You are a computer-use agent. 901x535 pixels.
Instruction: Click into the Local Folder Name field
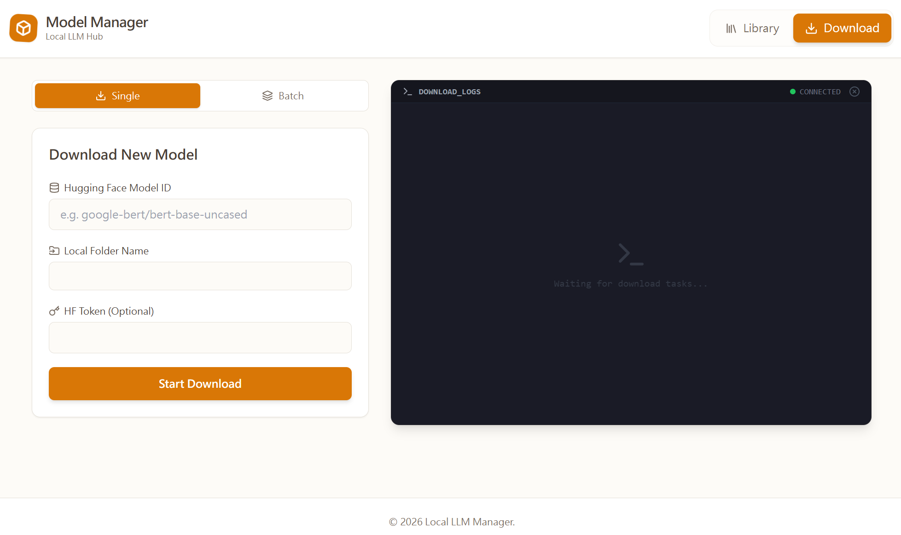200,276
